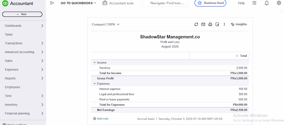Open the report more options menu
Screen dimensions: 284x125
click(224, 24)
